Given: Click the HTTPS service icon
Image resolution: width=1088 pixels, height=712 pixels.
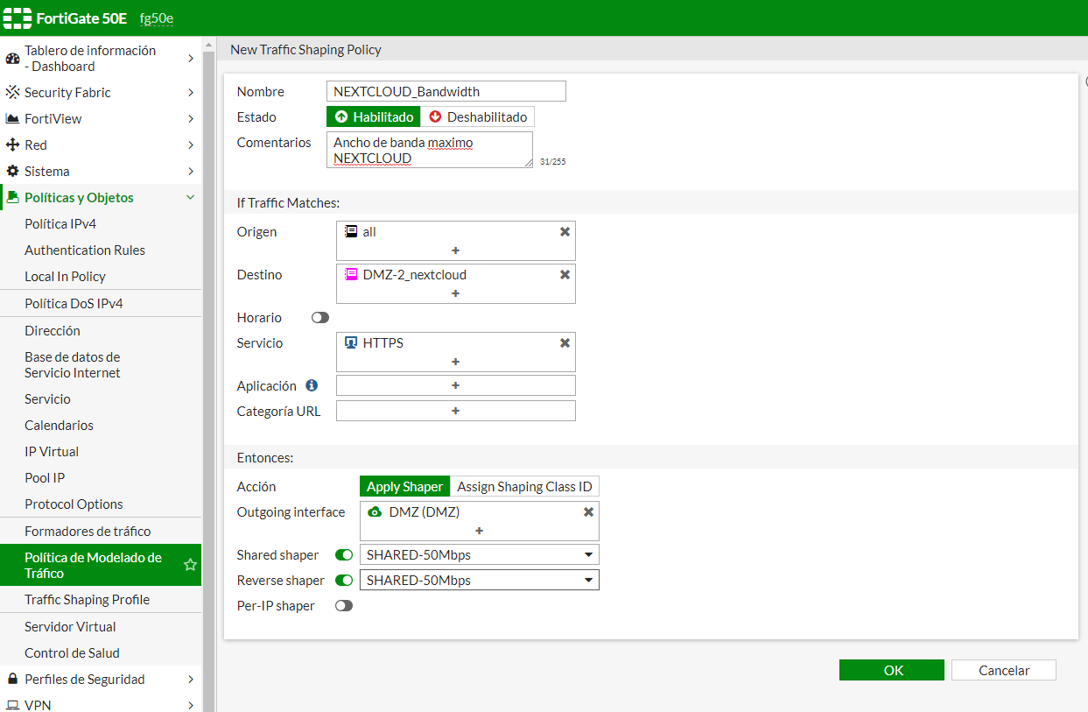Looking at the screenshot, I should point(351,343).
